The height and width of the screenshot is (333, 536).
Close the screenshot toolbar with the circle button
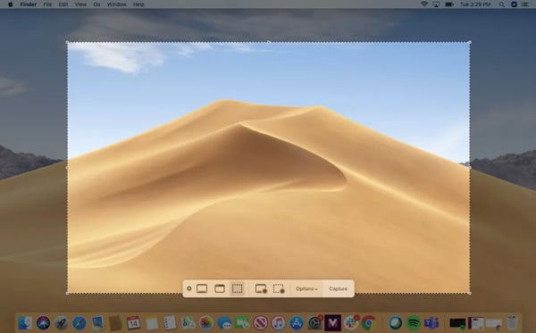pos(189,288)
